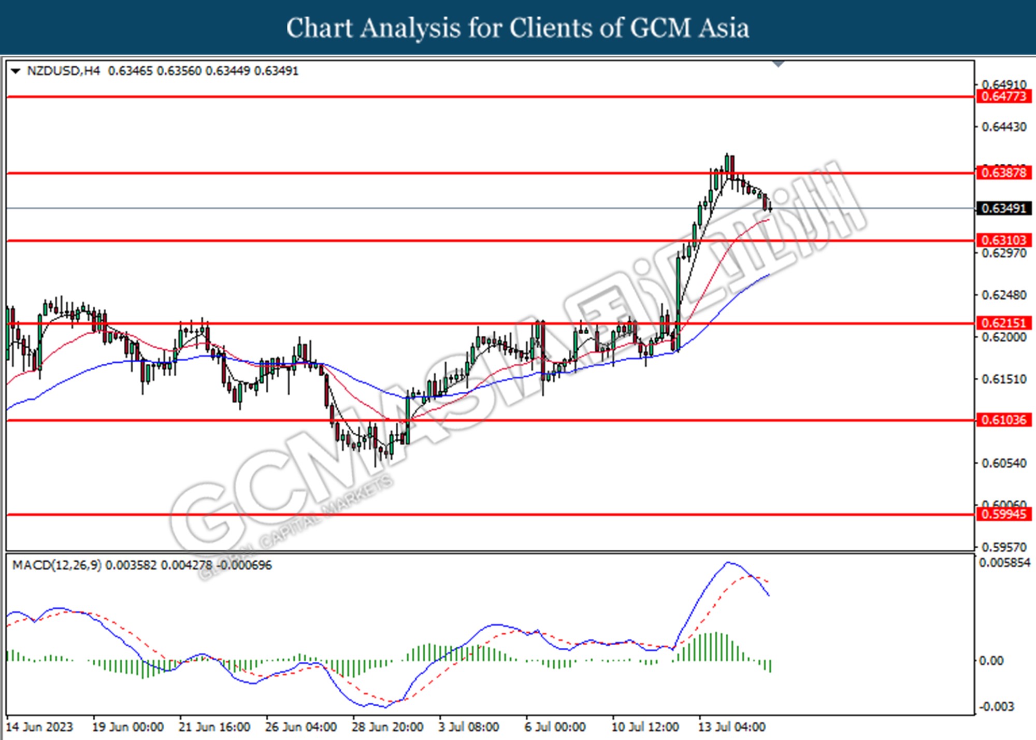Click the 26 Jun 04:00 time label

pyautogui.click(x=301, y=727)
